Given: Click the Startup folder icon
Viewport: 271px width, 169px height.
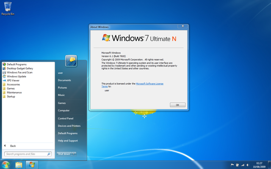Looking at the screenshot, I should [x=4, y=96].
